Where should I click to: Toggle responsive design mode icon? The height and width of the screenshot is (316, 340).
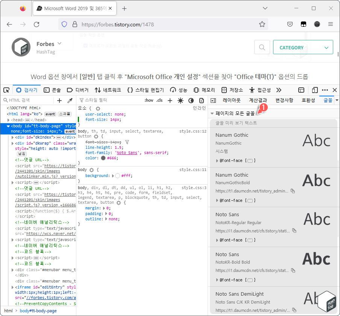tap(315, 90)
